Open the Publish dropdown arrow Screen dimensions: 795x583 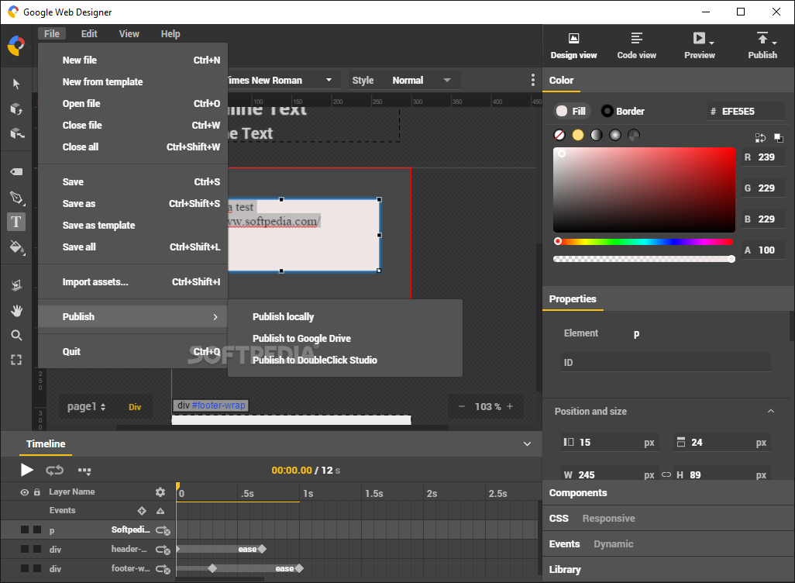point(774,43)
